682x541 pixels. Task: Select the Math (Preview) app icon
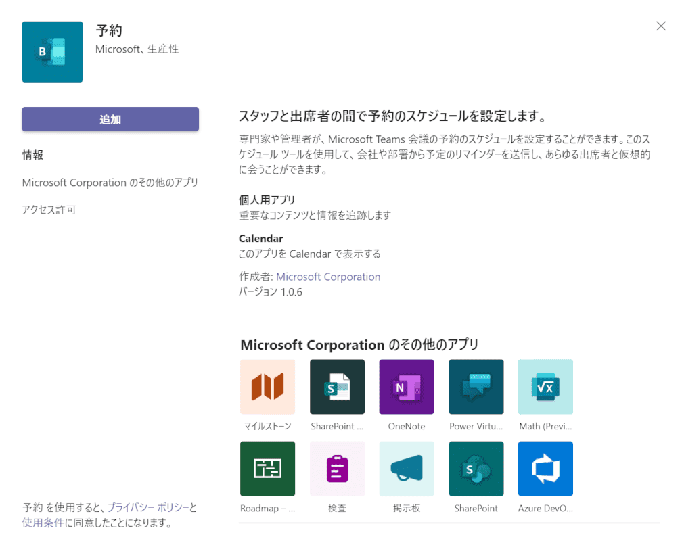coord(545,387)
